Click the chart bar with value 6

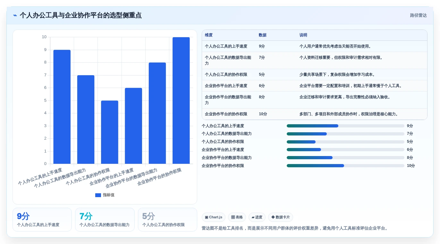pos(133,126)
